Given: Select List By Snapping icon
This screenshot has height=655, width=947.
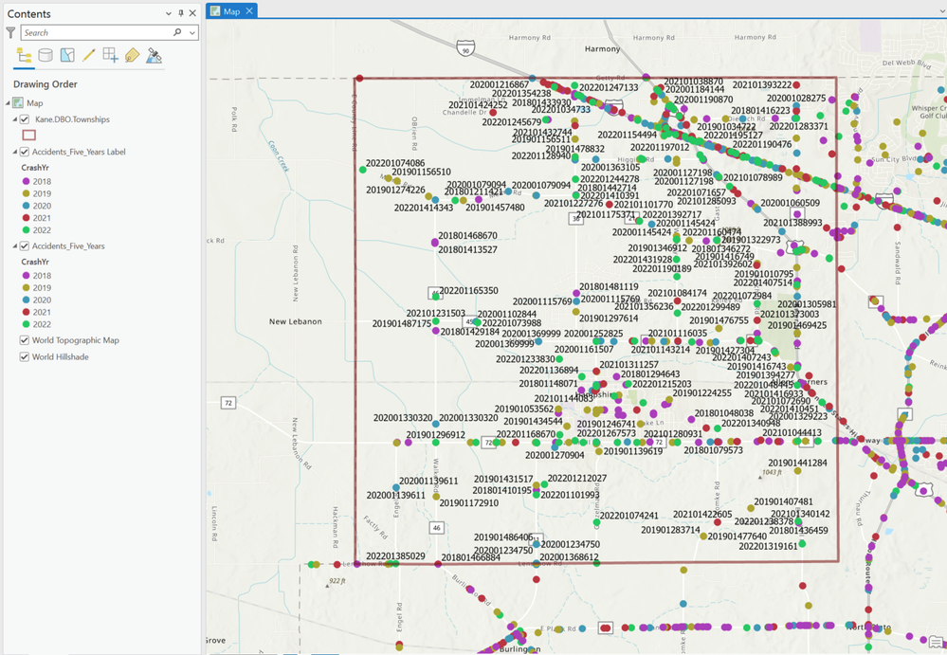Looking at the screenshot, I should tap(111, 56).
